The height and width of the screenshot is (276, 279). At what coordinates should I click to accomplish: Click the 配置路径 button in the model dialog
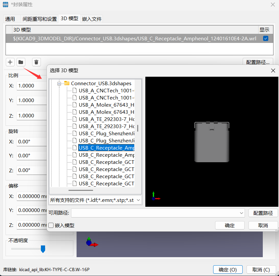click(263, 213)
